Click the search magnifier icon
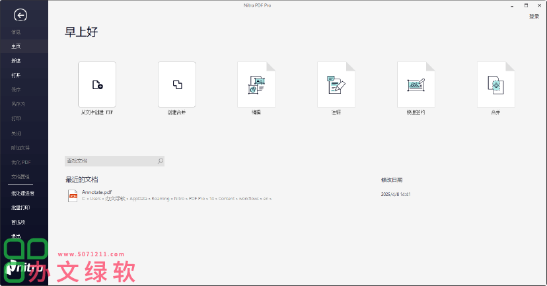Image resolution: width=547 pixels, height=286 pixels. point(160,161)
